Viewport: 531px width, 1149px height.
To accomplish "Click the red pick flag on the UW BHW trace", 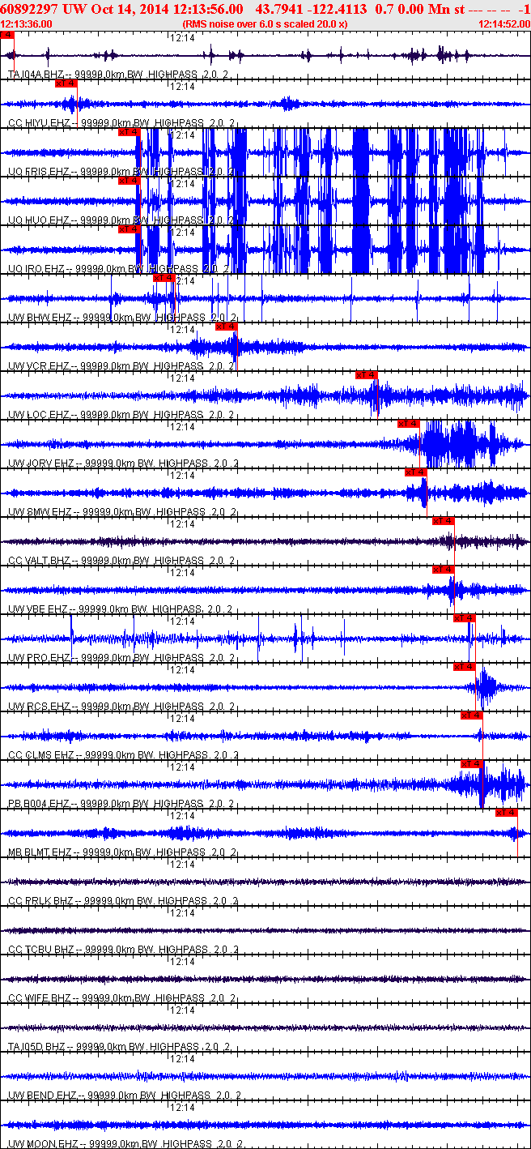I will pos(164,278).
